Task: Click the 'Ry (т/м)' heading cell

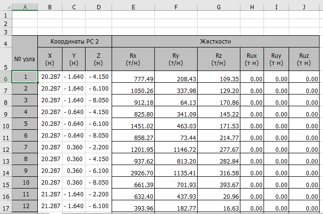Action: (x=176, y=59)
